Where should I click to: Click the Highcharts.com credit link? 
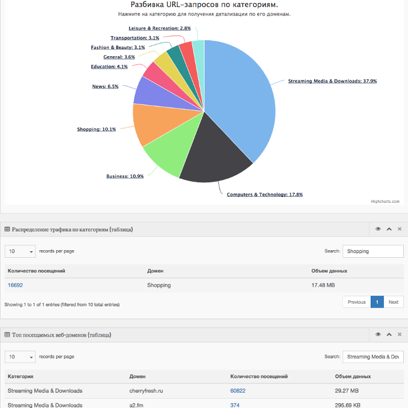385,202
